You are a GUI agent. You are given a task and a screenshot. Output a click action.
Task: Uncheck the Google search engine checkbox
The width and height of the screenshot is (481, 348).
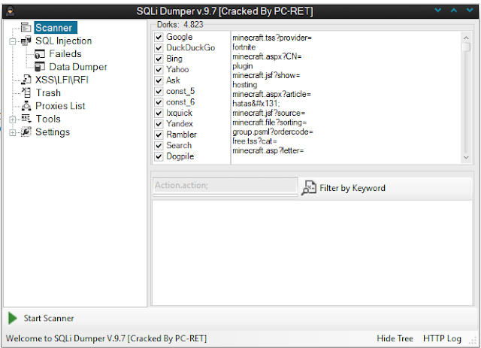(x=159, y=37)
